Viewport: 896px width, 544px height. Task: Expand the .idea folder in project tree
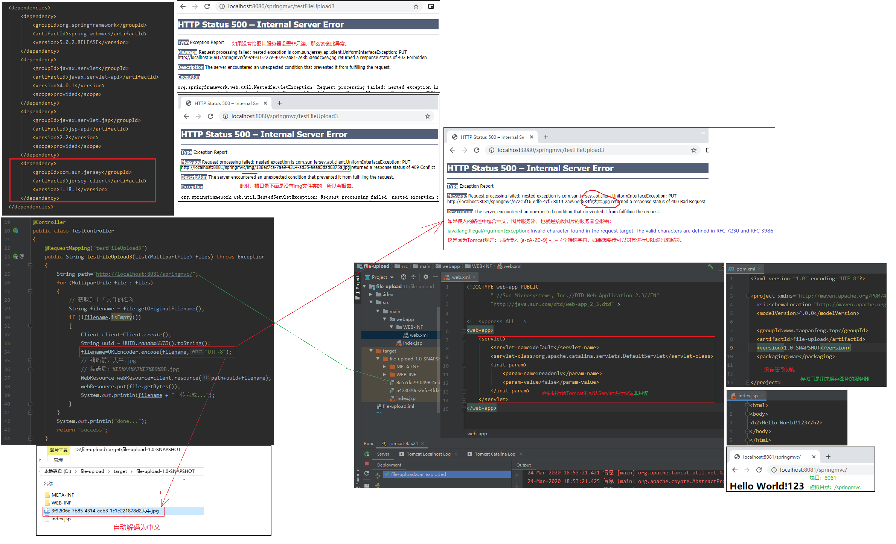tap(371, 295)
